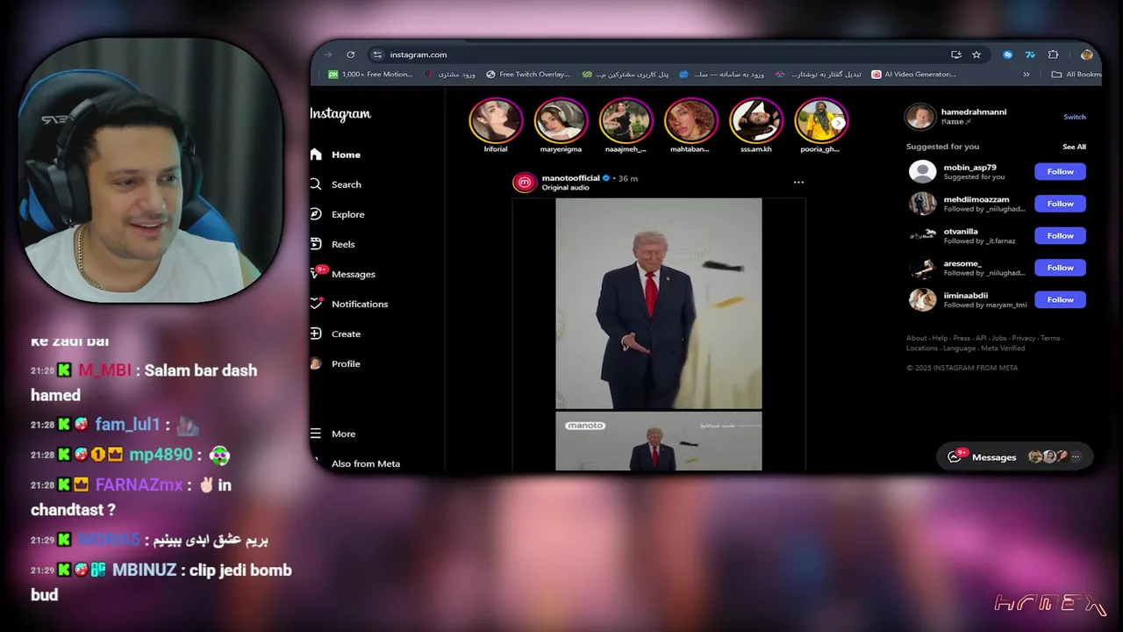Open manotoofficial profile picture on post

coord(525,182)
